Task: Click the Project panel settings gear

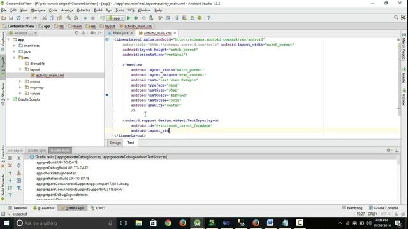Action: tap(92, 33)
